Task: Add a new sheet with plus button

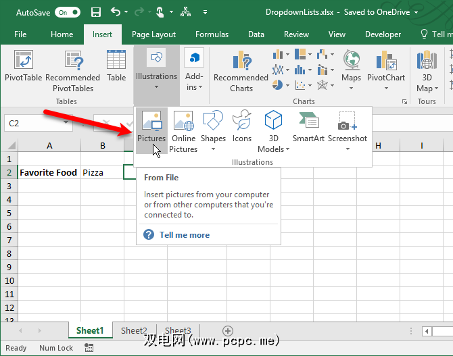Action: (x=228, y=330)
